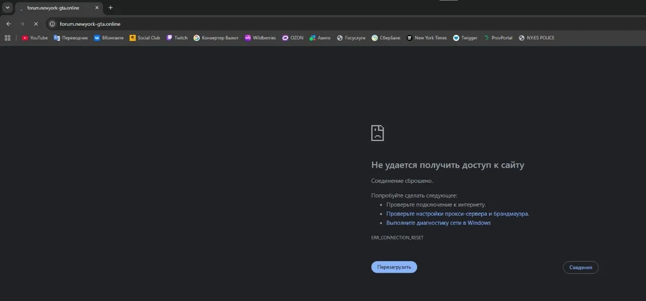The height and width of the screenshot is (301, 646).
Task: Open the Госуслуги bookmark
Action: [351, 38]
